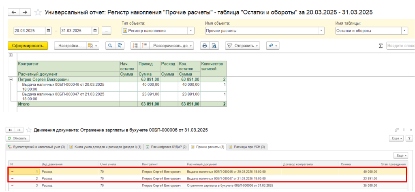The height and width of the screenshot is (192, 415).
Task: Expand all groups icon in report toolbar
Action: click(145, 46)
